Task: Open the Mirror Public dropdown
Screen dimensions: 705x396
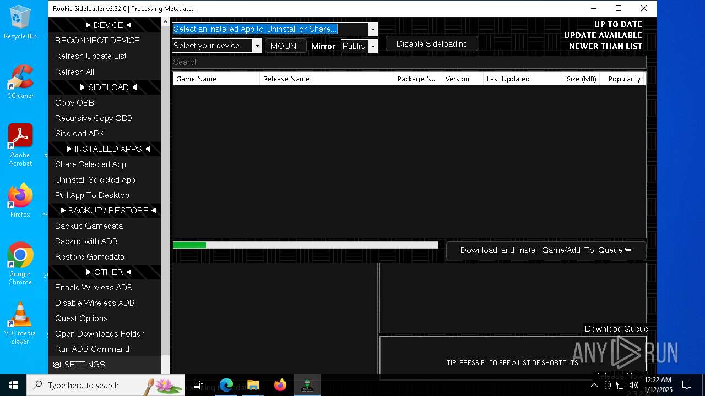Action: pos(373,46)
